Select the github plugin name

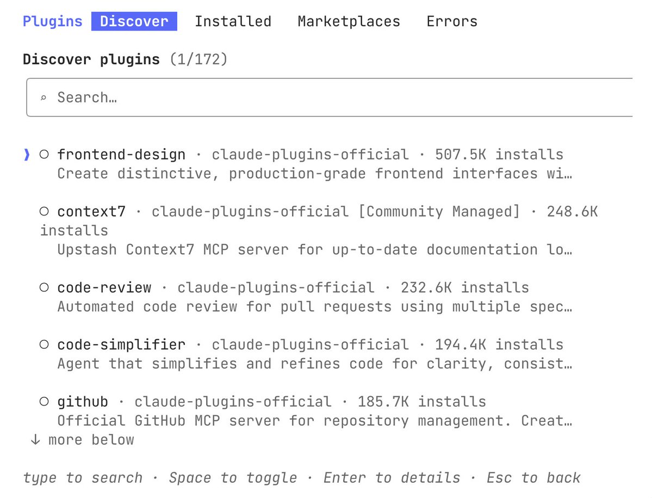coord(82,402)
